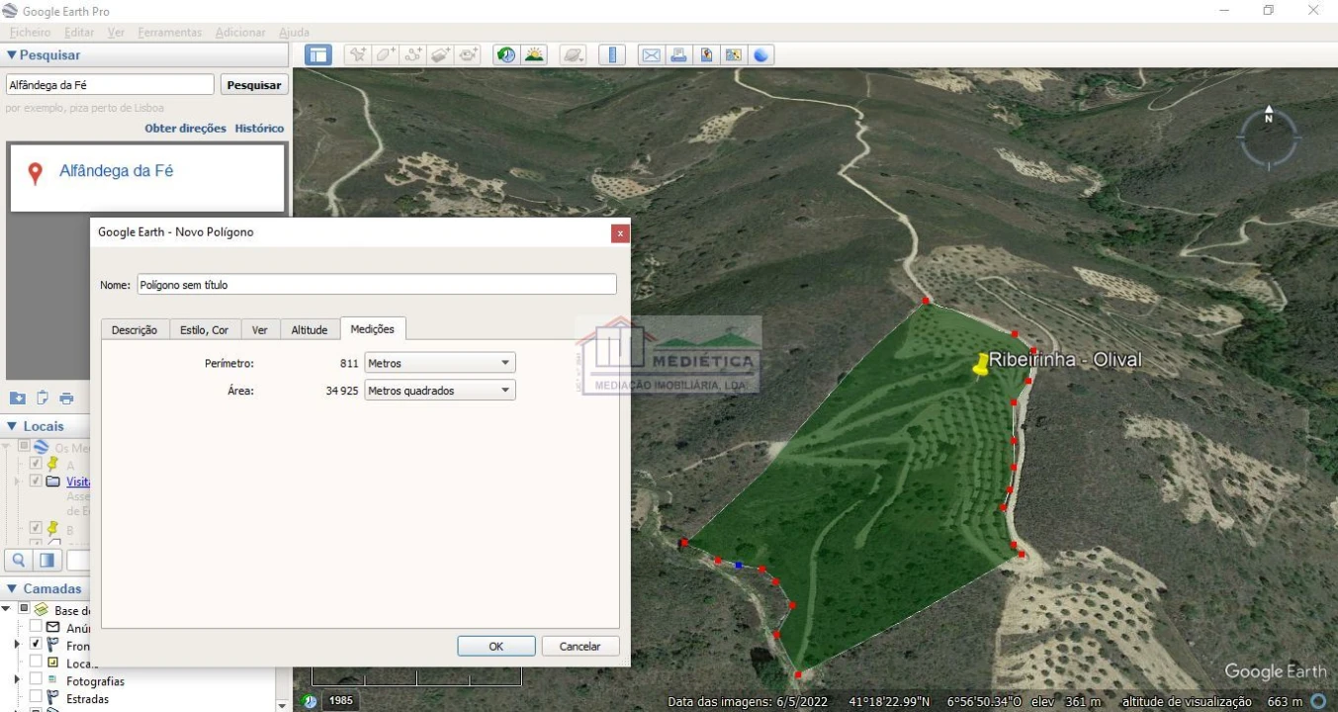This screenshot has width=1338, height=712.
Task: Click the polygon Nome text field
Action: [376, 285]
